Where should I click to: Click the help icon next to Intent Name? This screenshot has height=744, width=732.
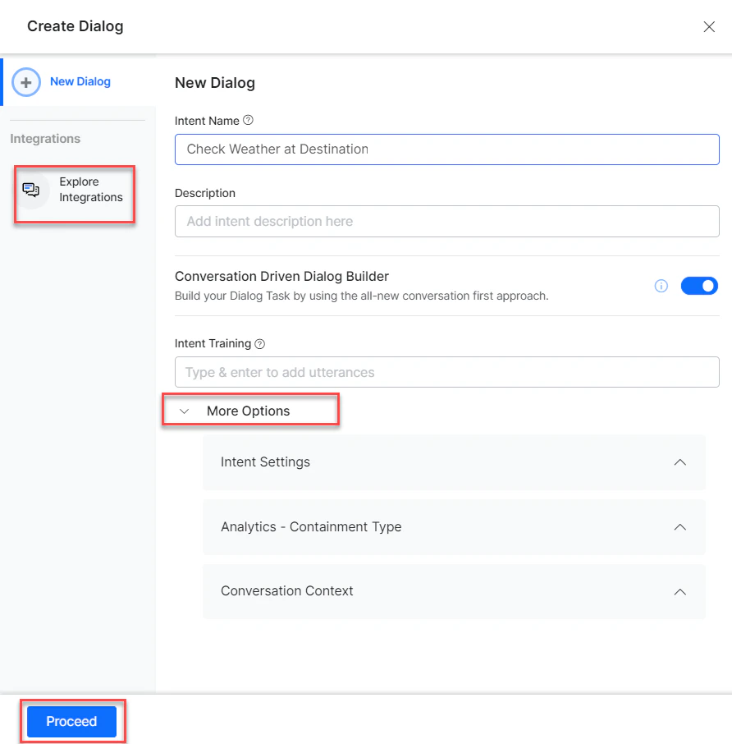click(x=248, y=120)
